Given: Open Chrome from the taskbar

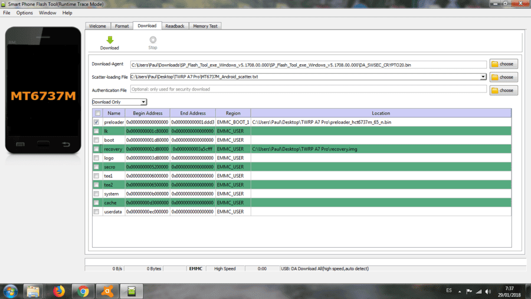Looking at the screenshot, I should coord(83,291).
